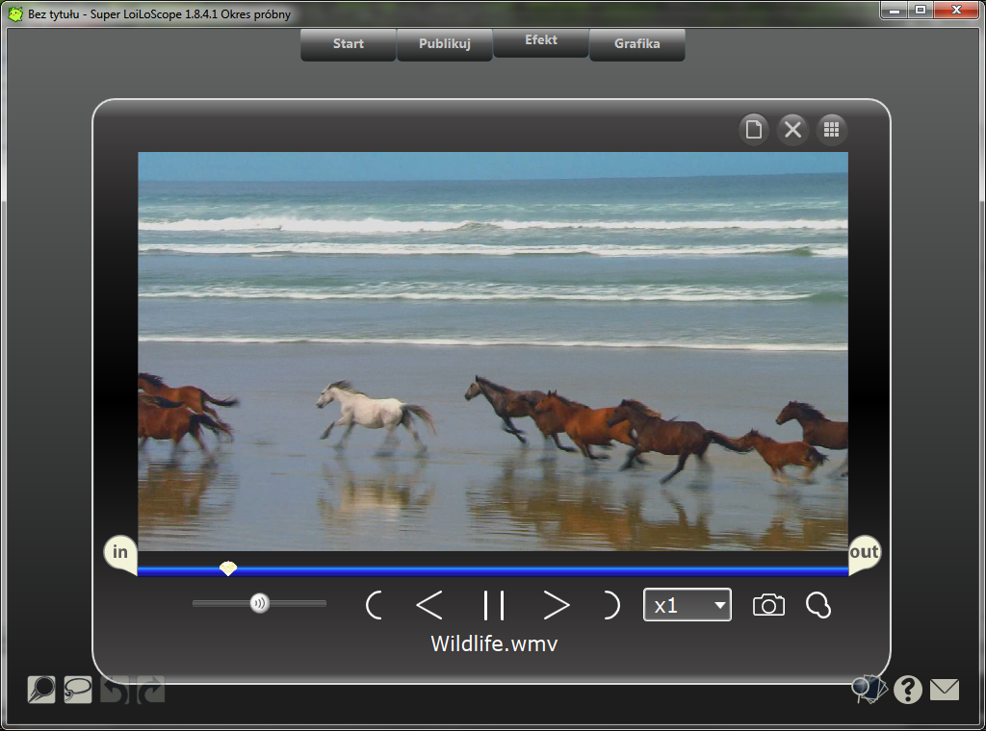Click the envelope mail icon

point(945,690)
